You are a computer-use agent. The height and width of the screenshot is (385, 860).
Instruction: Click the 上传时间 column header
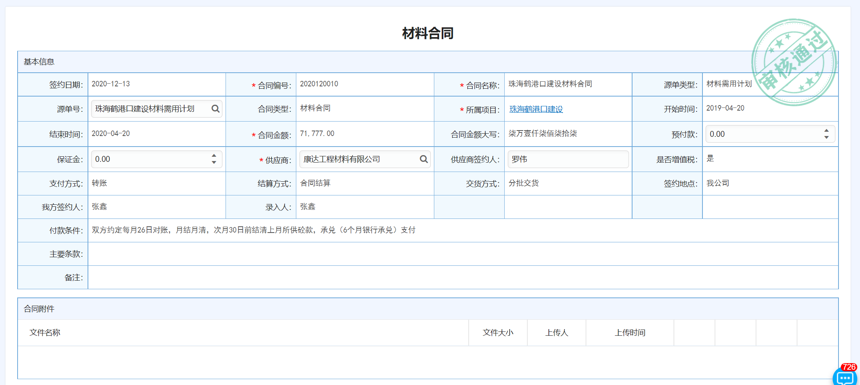(630, 333)
